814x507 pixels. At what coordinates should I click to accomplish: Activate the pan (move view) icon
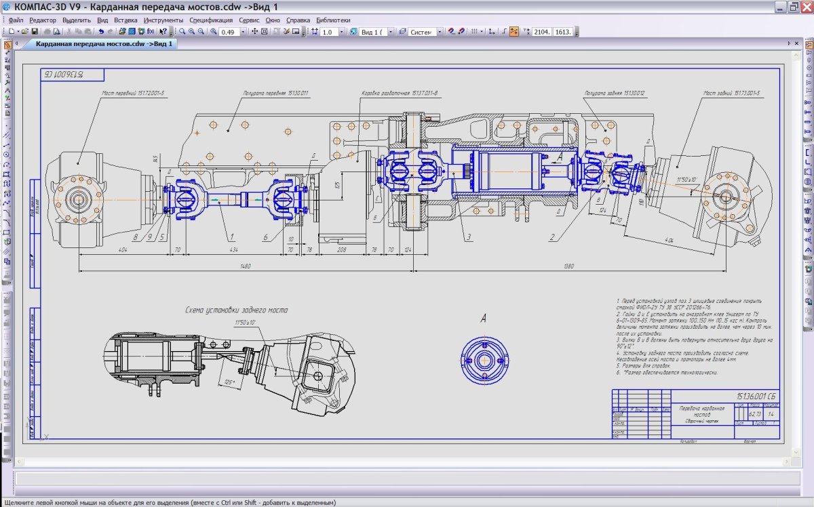point(254,32)
